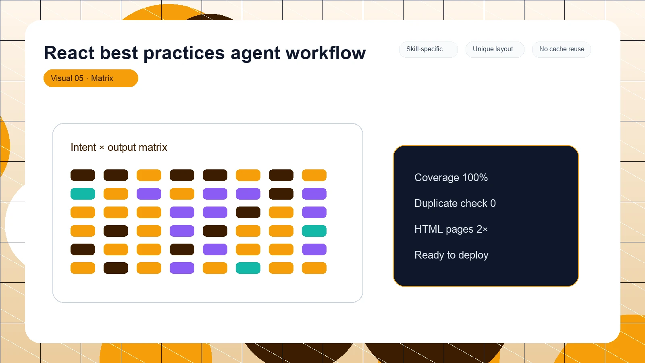The image size is (645, 363).
Task: Pick the teal cell in the fourth matrix row
Action: (314, 231)
